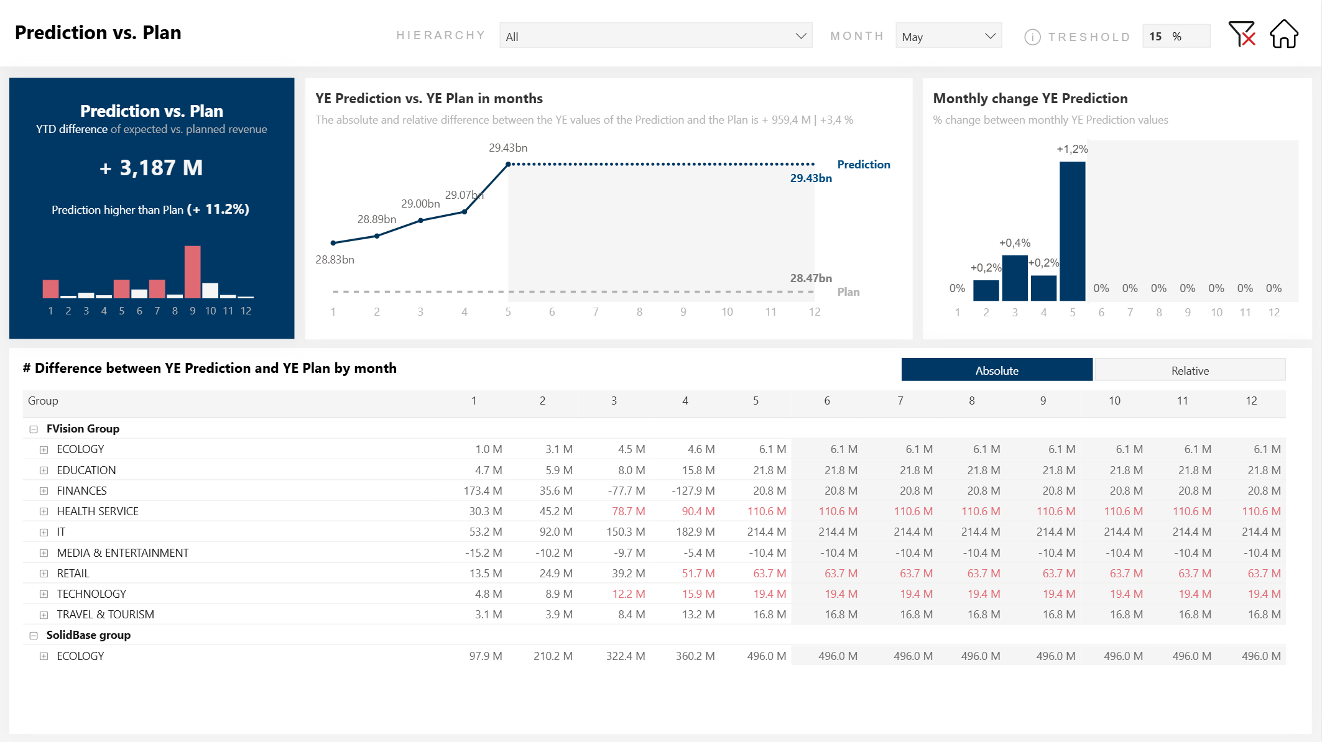The width and height of the screenshot is (1322, 742).
Task: Expand the IT category row
Action: (x=43, y=531)
